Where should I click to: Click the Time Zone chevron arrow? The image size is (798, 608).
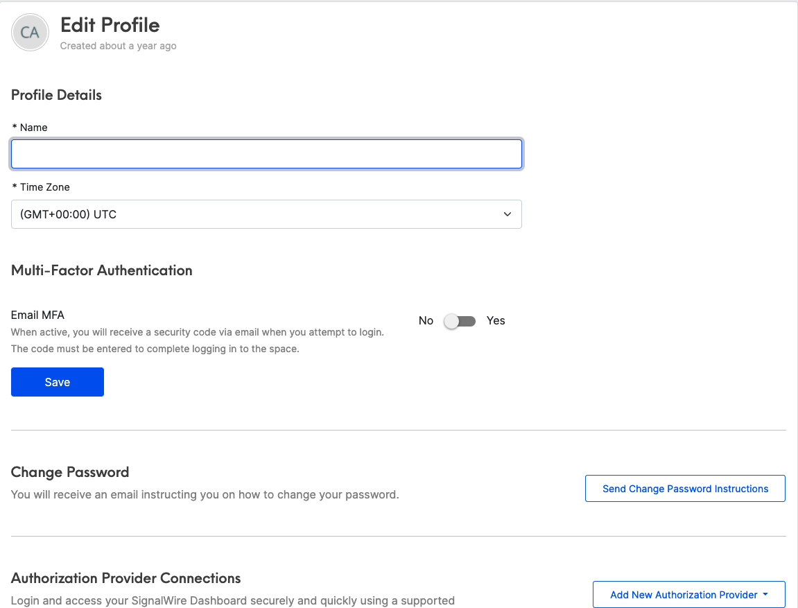507,214
